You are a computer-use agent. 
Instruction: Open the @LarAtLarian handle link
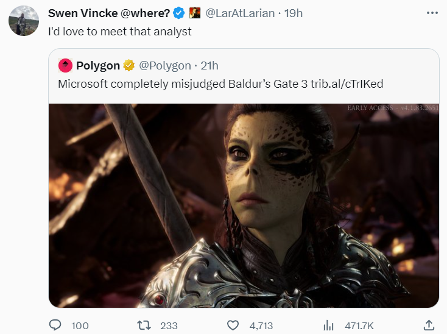coord(240,13)
